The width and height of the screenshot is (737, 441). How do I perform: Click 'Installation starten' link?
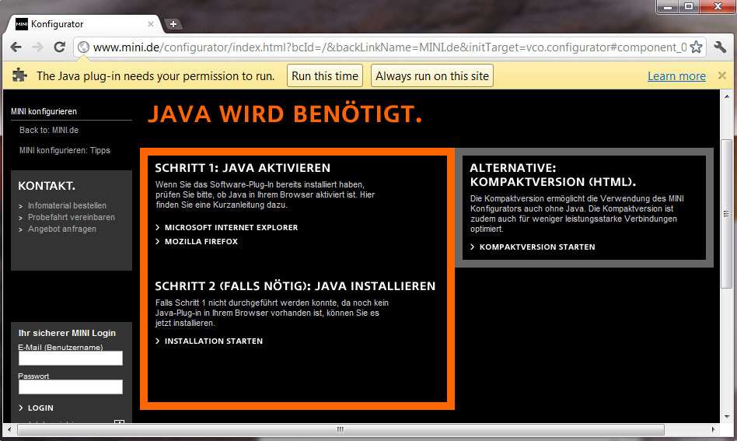click(213, 341)
